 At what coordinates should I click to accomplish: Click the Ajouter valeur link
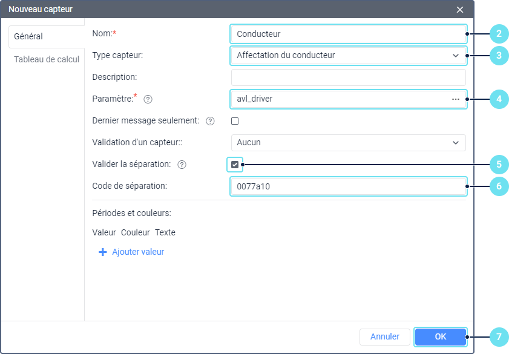click(138, 252)
